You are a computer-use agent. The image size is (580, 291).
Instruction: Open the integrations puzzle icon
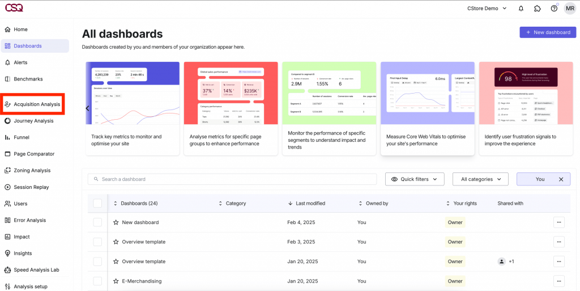tap(538, 9)
